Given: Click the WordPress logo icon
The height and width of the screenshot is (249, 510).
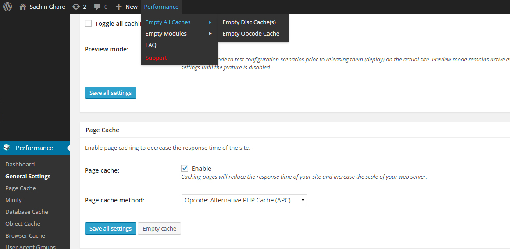Looking at the screenshot, I should (7, 7).
